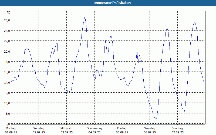Screen dimensions: 216x135
Task: Click the Sonntag day label
Action: tap(177, 129)
